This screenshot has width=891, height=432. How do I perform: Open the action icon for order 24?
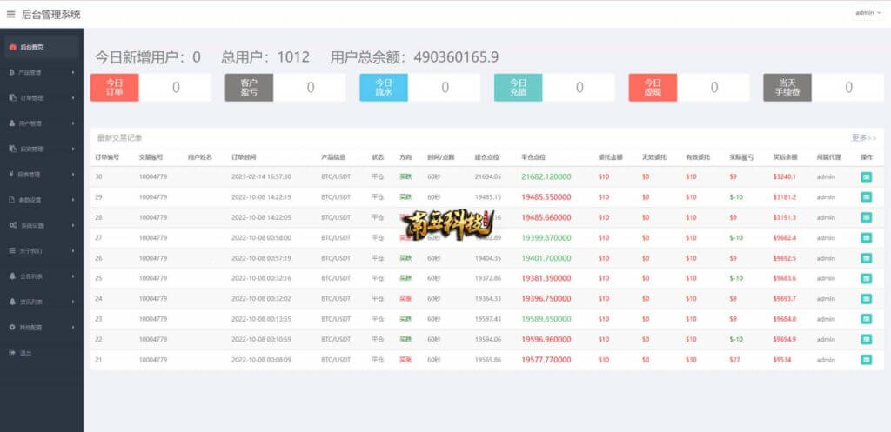866,299
